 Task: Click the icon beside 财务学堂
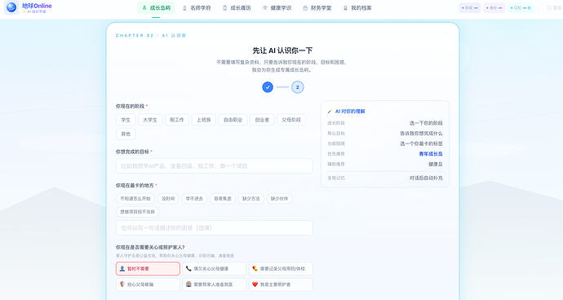tap(305, 8)
